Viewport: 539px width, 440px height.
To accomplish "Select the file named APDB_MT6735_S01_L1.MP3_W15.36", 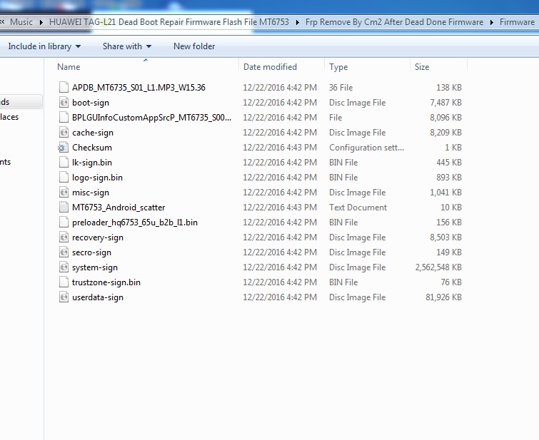I will tap(138, 88).
